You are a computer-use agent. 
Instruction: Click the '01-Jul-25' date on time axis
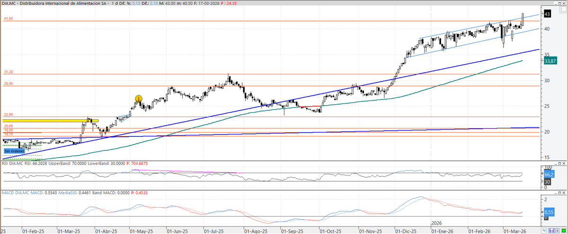click(214, 231)
